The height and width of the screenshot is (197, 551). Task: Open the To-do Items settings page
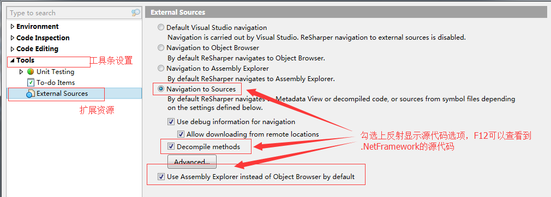pos(56,83)
